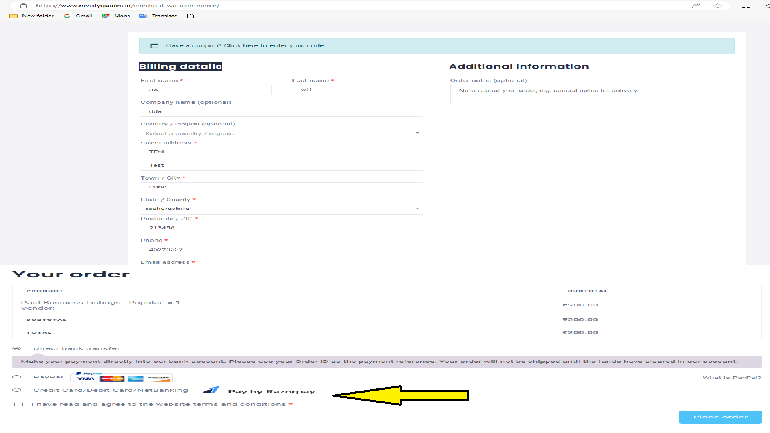Click the PayPal accepted cards image
Viewport: 770px width, 433px height.
[122, 378]
